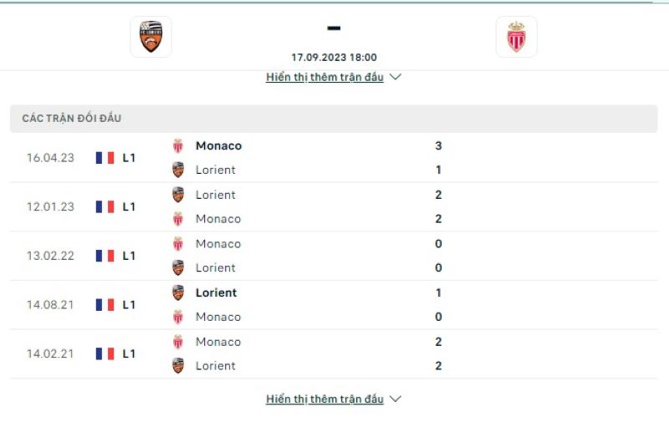Click Lorient logo in 12.01.23 match

[178, 195]
